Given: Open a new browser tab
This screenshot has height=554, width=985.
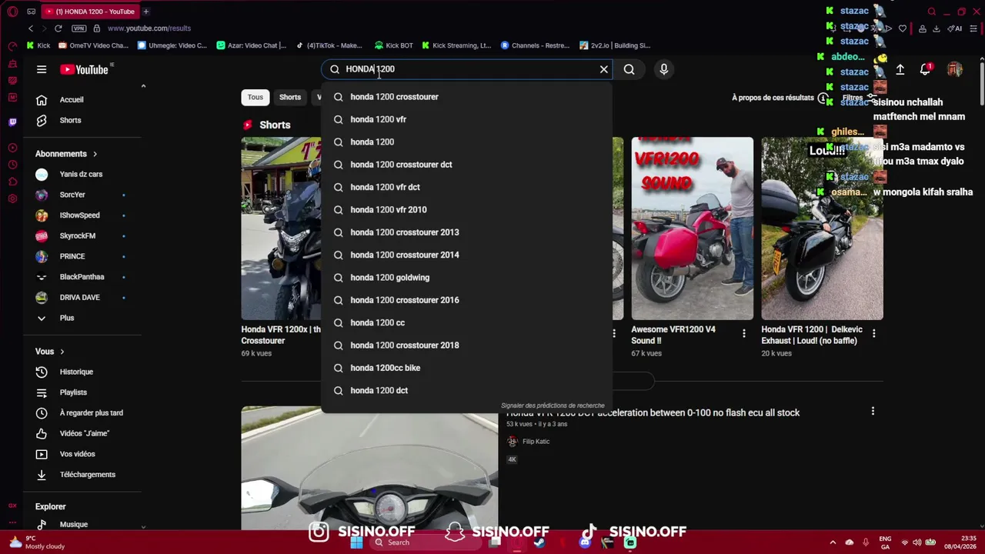Looking at the screenshot, I should click(x=145, y=12).
